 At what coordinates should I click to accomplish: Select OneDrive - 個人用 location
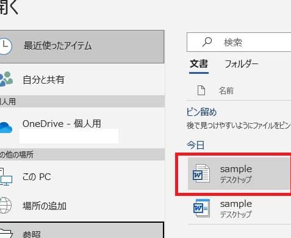[82, 128]
